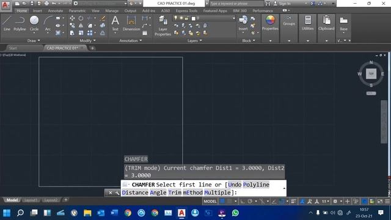391x220 pixels.
Task: Click the Dimension tool icon
Action: 131,21
